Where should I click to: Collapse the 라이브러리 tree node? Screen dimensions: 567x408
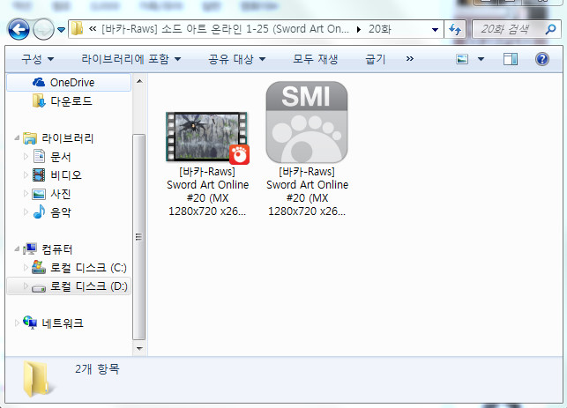click(x=17, y=137)
